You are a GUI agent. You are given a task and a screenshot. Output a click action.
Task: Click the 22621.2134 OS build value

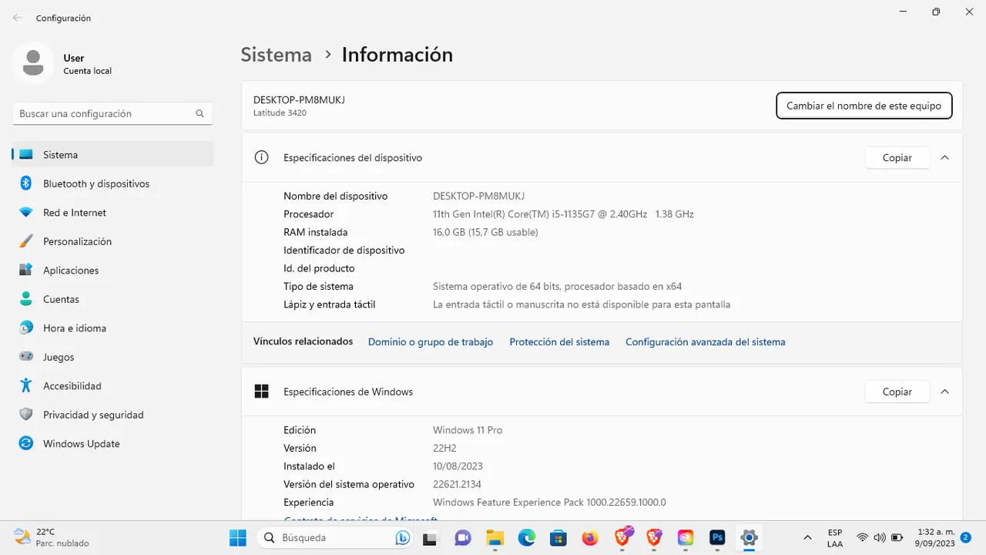(457, 484)
